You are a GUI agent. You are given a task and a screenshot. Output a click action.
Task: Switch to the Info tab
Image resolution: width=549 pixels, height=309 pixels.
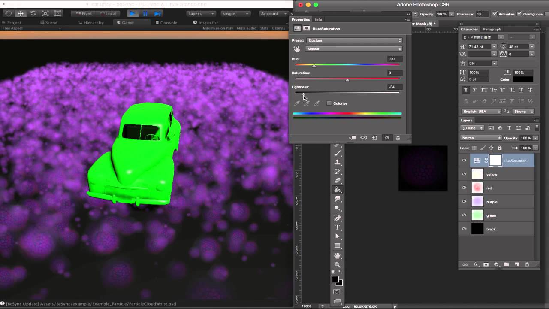318,19
